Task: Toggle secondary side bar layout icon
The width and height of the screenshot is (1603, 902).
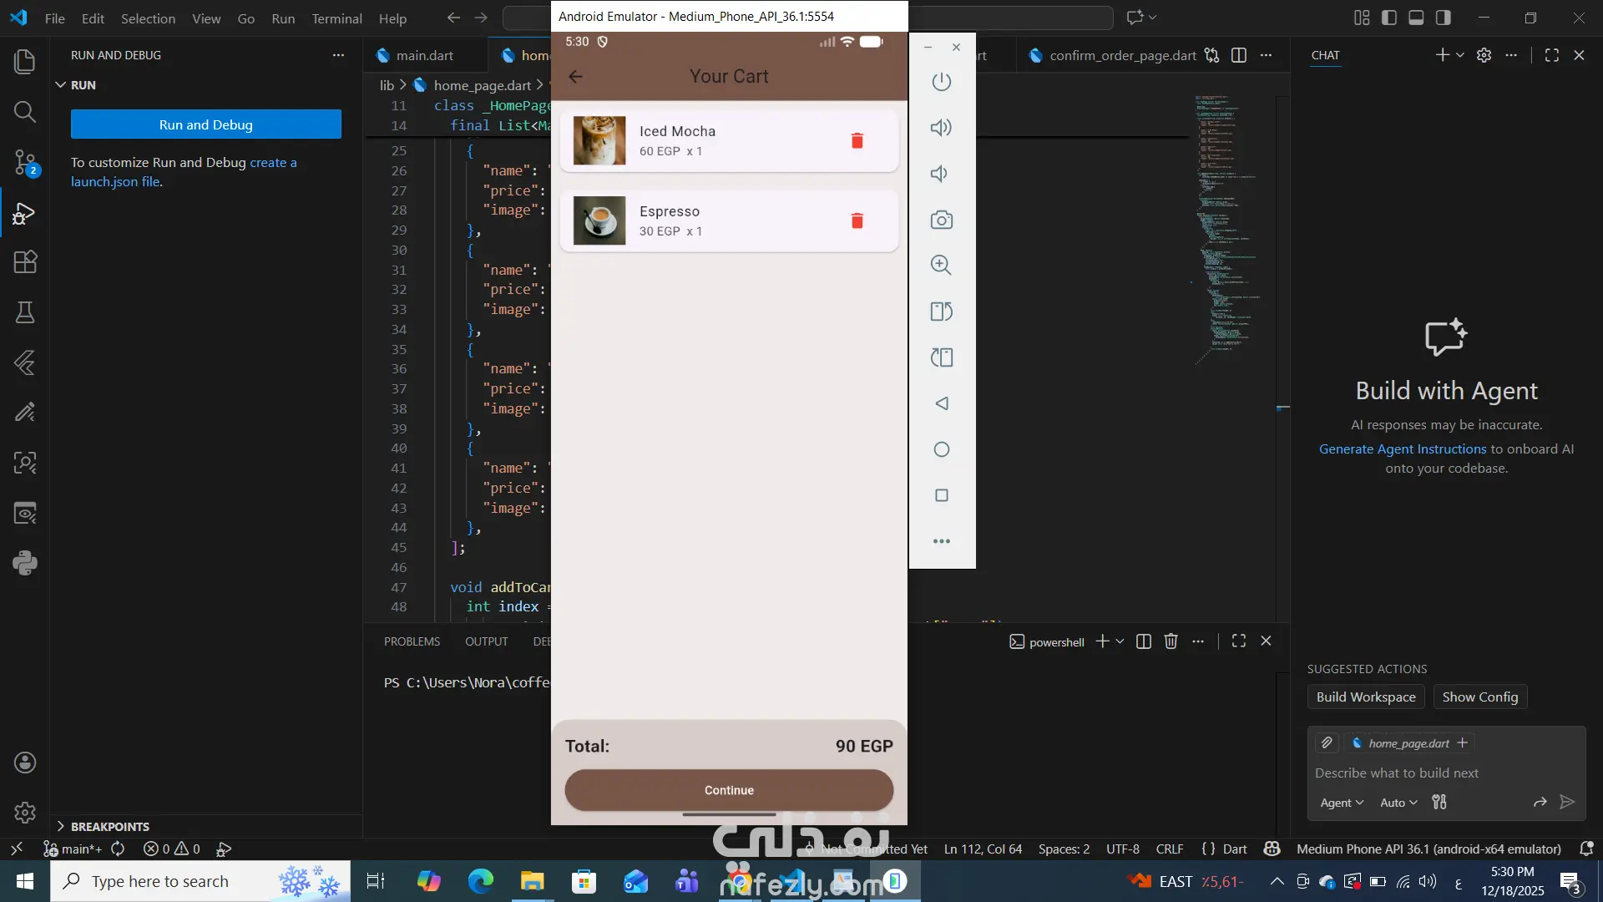Action: click(x=1443, y=18)
